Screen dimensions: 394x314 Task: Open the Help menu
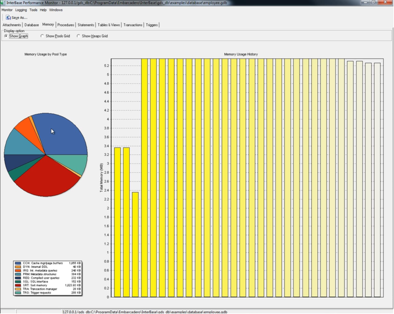[43, 10]
